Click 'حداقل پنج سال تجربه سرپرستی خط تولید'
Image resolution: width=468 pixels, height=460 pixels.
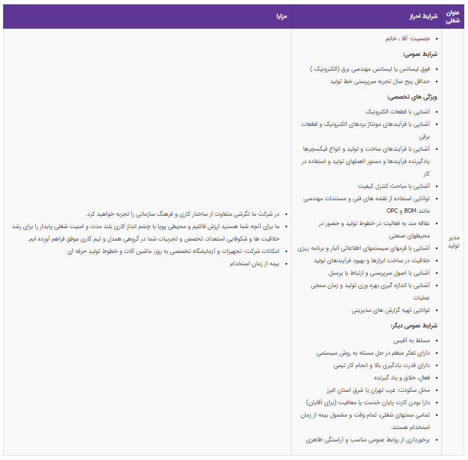coord(380,81)
